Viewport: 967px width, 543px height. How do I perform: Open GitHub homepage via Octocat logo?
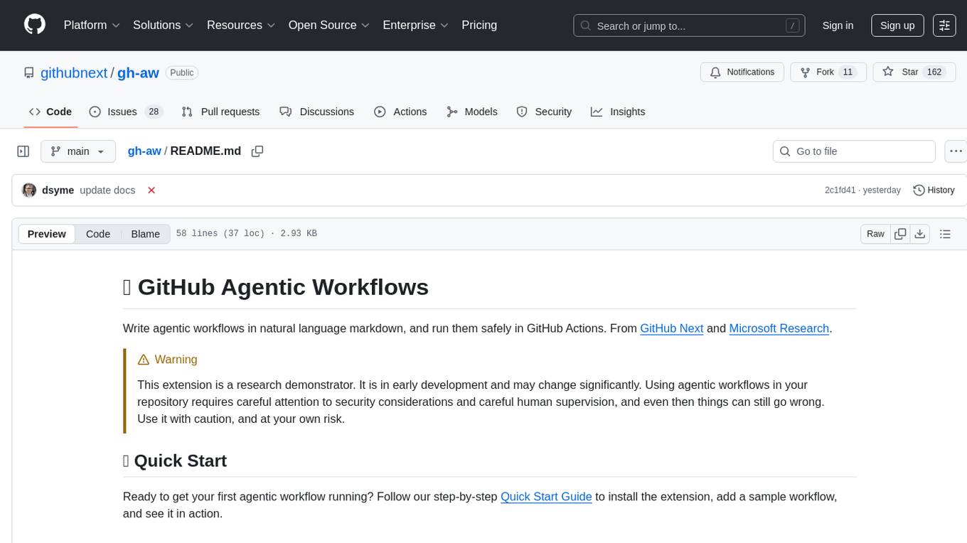35,25
